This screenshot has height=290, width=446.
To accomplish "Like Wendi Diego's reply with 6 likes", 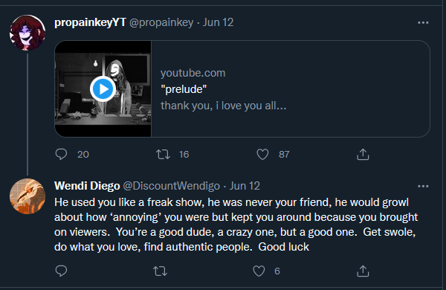I will tap(259, 271).
